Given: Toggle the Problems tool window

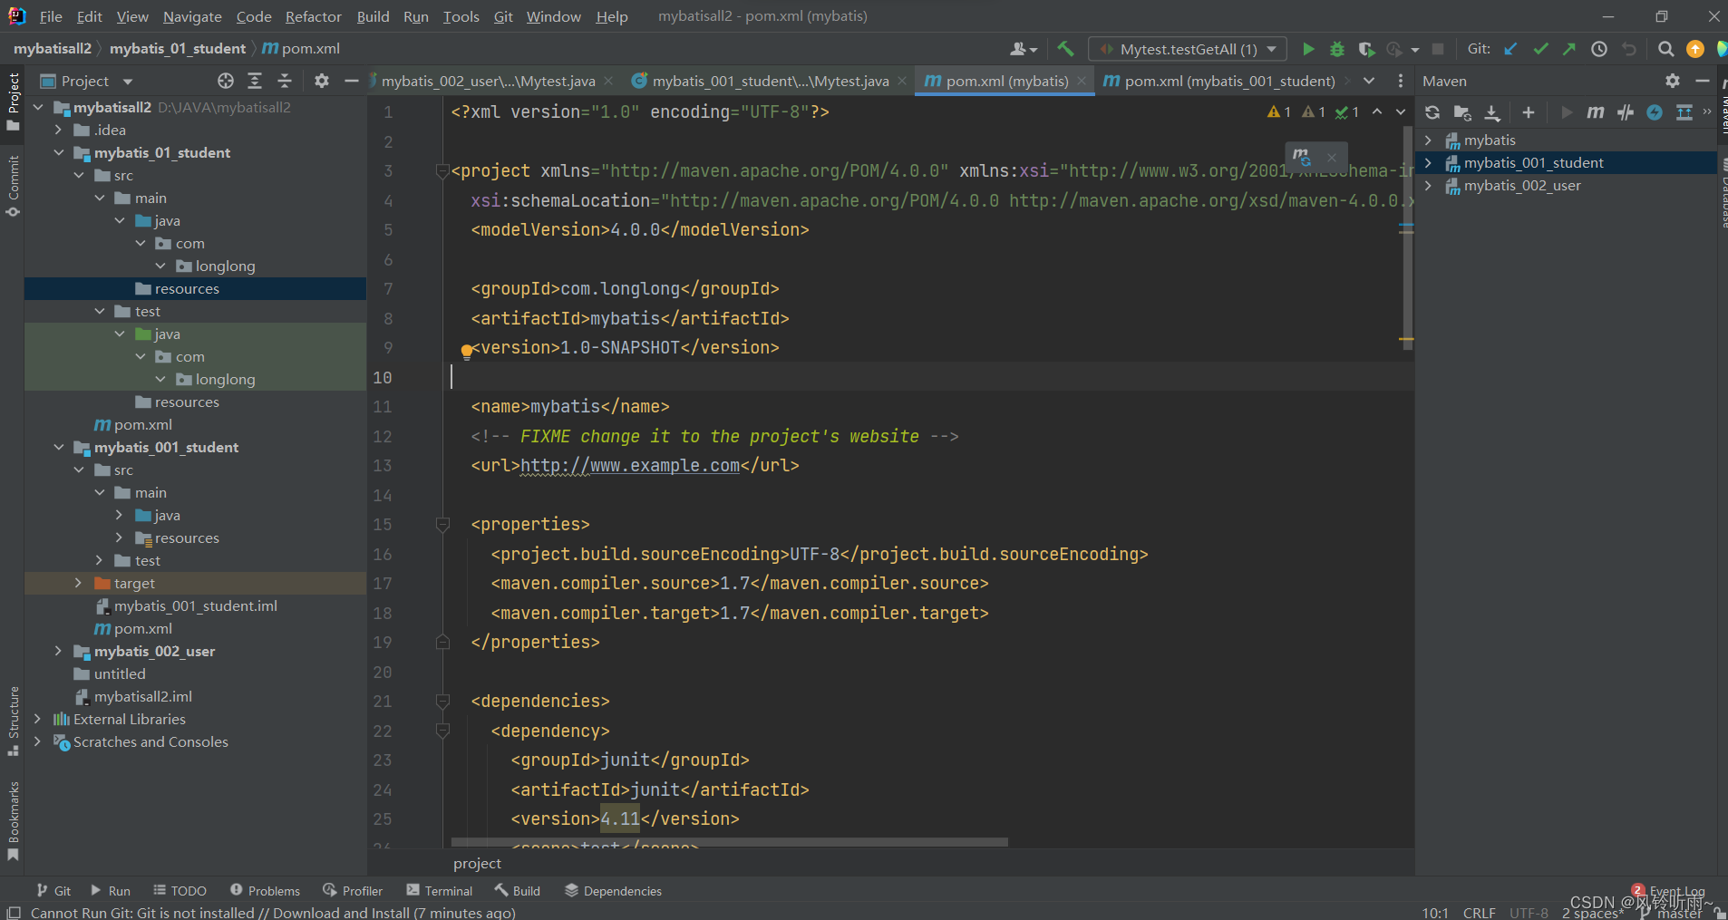Looking at the screenshot, I should coord(265,891).
